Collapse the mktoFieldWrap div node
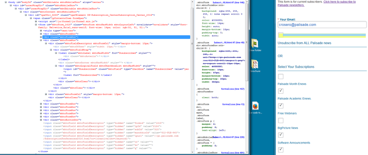 (x=51, y=50)
